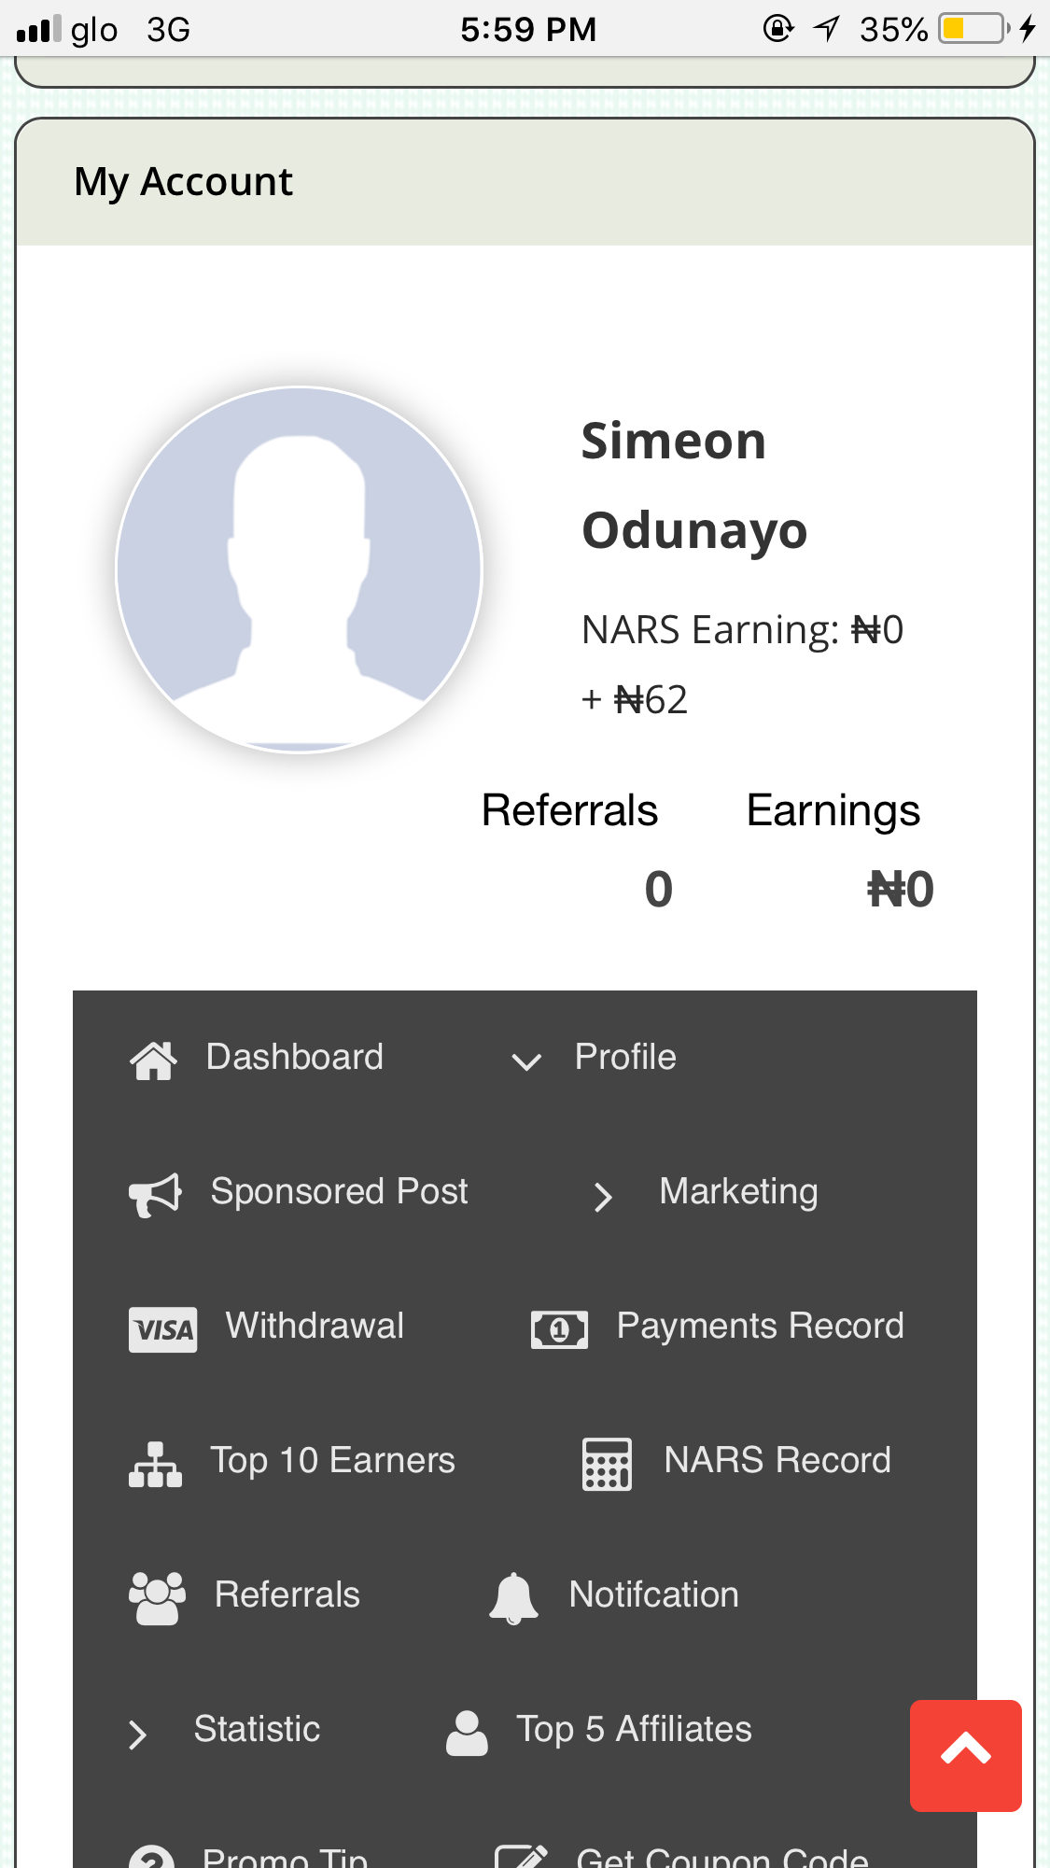This screenshot has height=1868, width=1050.
Task: Click the red scroll-to-top button
Action: pyautogui.click(x=966, y=1756)
